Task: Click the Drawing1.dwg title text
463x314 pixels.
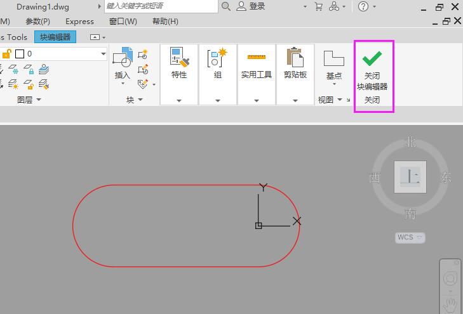Action: click(43, 7)
